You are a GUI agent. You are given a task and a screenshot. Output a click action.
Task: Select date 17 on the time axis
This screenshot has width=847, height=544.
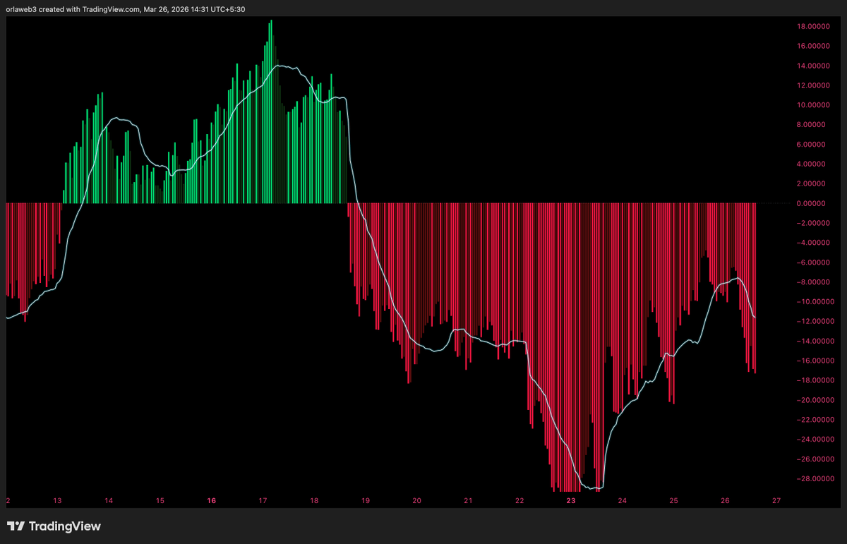click(x=263, y=501)
